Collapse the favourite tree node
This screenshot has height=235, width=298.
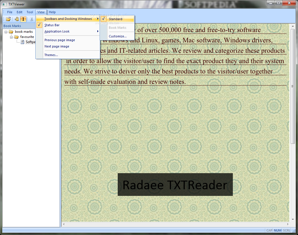[11, 37]
